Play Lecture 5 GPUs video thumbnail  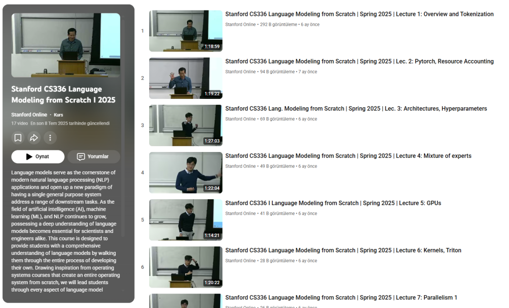(185, 220)
